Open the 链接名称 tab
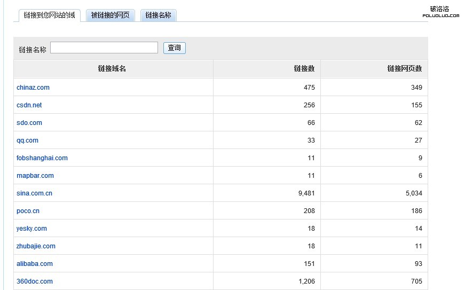Viewport: 465px width, 290px height. coord(159,15)
